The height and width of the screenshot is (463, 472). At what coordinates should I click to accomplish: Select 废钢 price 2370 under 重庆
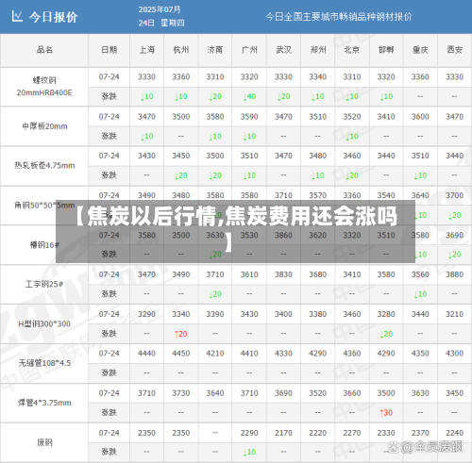click(420, 433)
